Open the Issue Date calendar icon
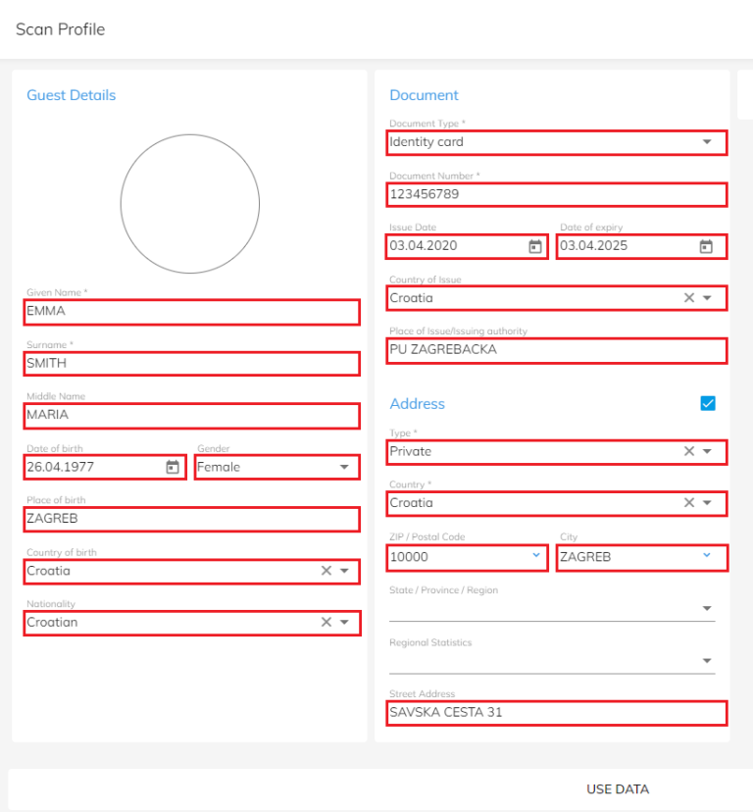Screen dimensions: 753x812 click(x=534, y=246)
